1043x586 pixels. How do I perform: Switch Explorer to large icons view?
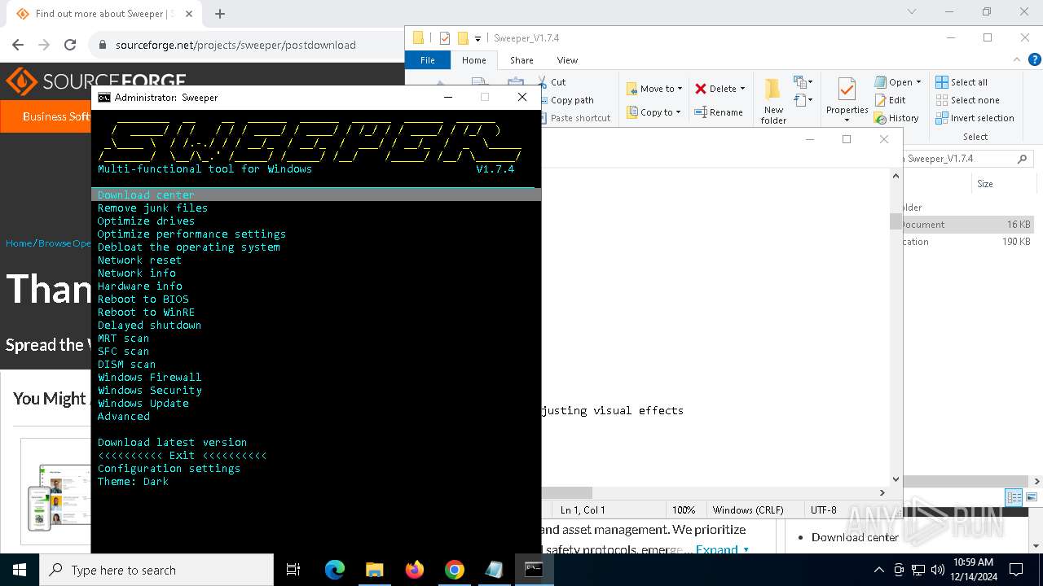pyautogui.click(x=1031, y=497)
